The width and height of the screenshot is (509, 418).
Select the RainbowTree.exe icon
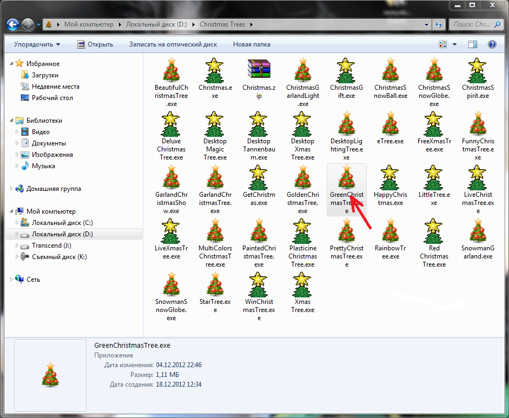point(390,230)
